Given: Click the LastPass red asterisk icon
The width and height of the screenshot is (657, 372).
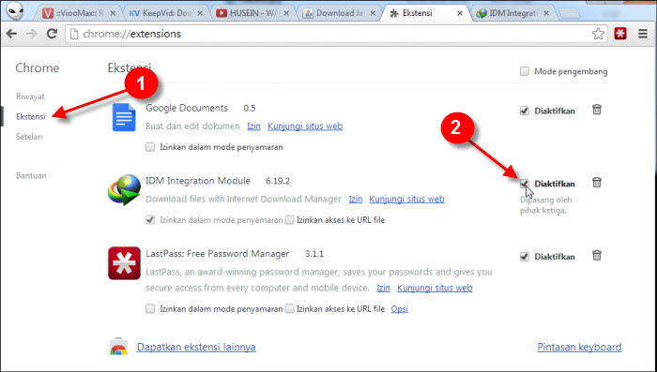Looking at the screenshot, I should pyautogui.click(x=124, y=263).
